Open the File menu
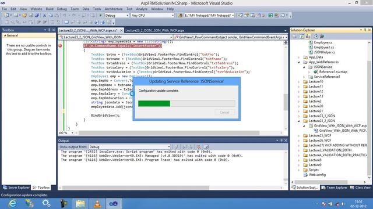Viewport: 373px width, 209px height. point(4,9)
